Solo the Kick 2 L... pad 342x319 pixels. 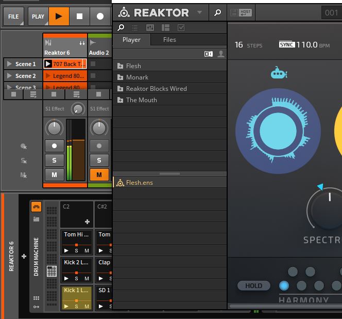(x=76, y=279)
